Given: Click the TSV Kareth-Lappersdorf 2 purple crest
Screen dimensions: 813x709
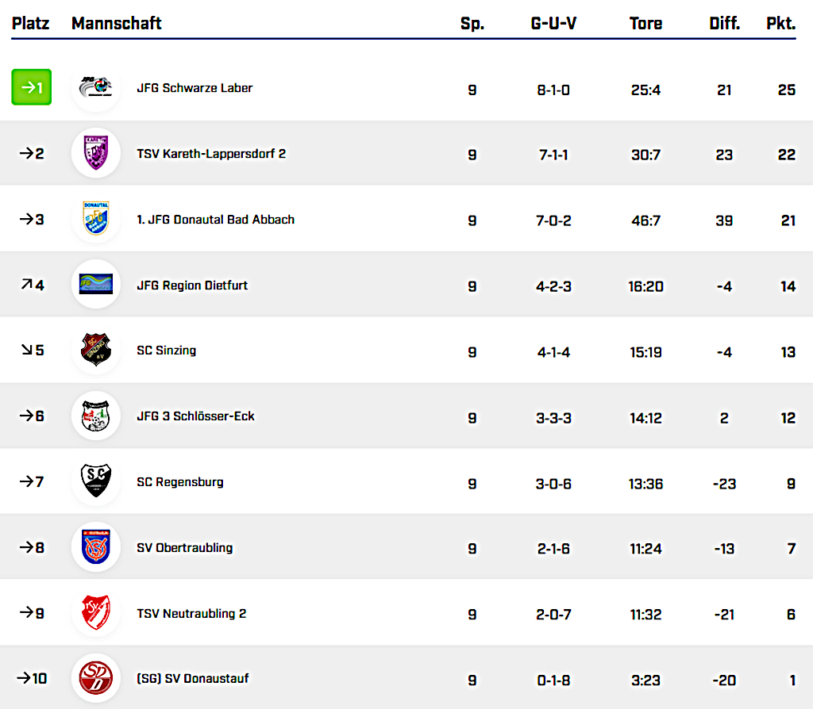Looking at the screenshot, I should click(96, 153).
